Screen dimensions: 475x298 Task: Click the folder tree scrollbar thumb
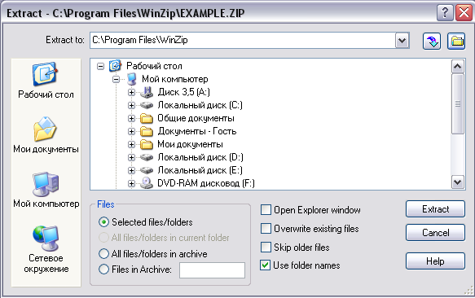click(457, 103)
